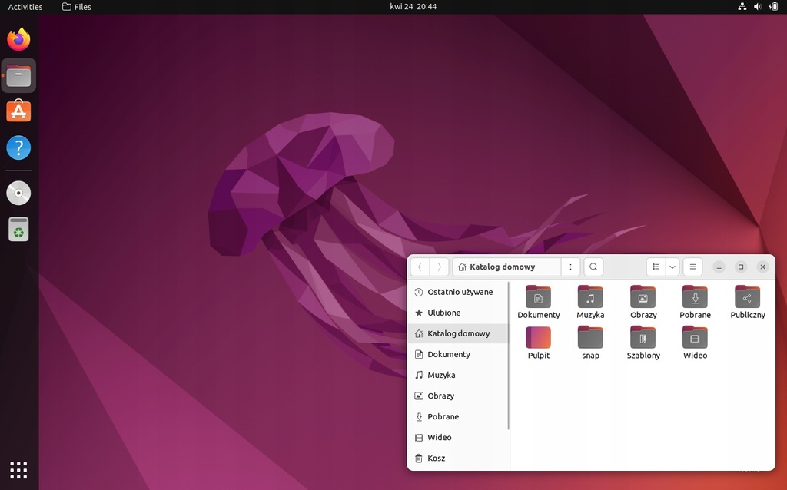The image size is (787, 490).
Task: Open the Activities overview
Action: click(25, 7)
